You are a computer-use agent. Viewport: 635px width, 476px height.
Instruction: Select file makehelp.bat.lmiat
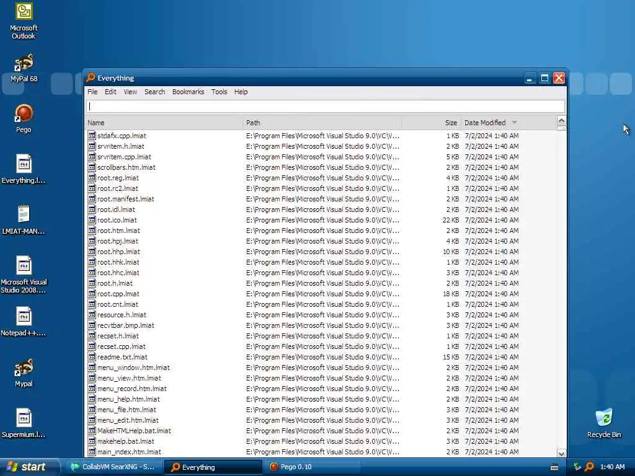[125, 441]
